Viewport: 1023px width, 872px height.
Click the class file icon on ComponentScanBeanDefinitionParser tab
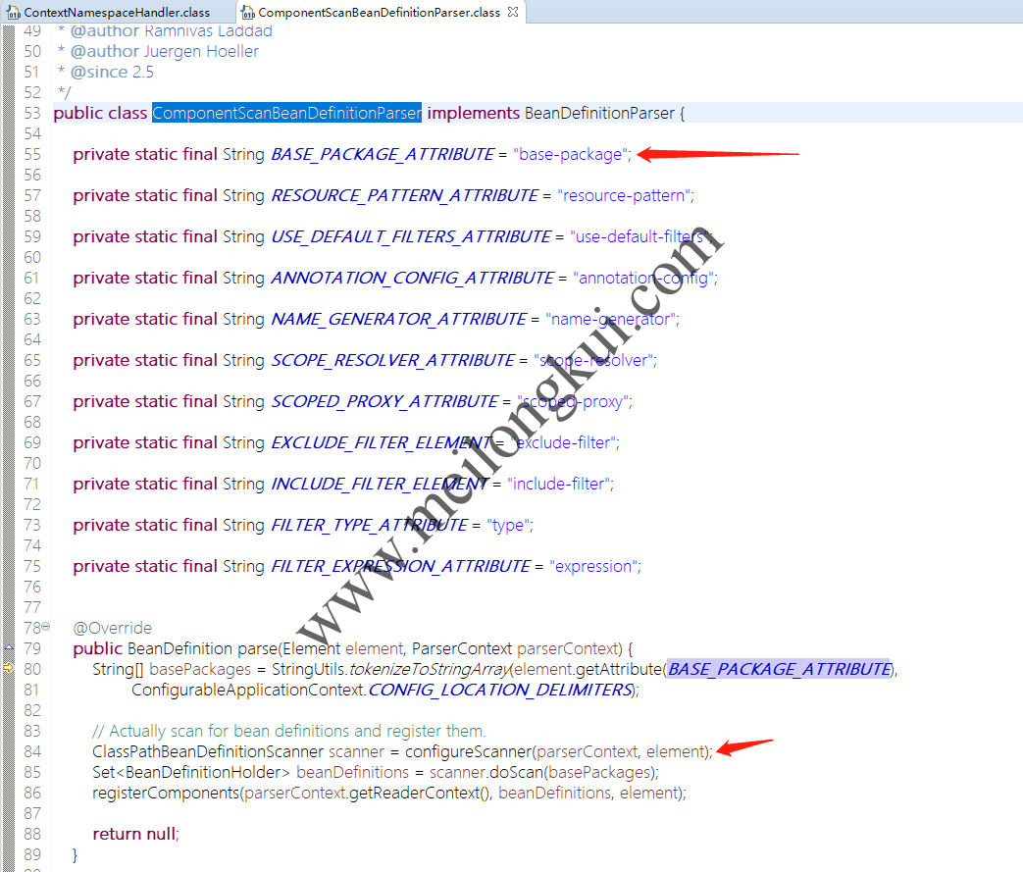(248, 13)
